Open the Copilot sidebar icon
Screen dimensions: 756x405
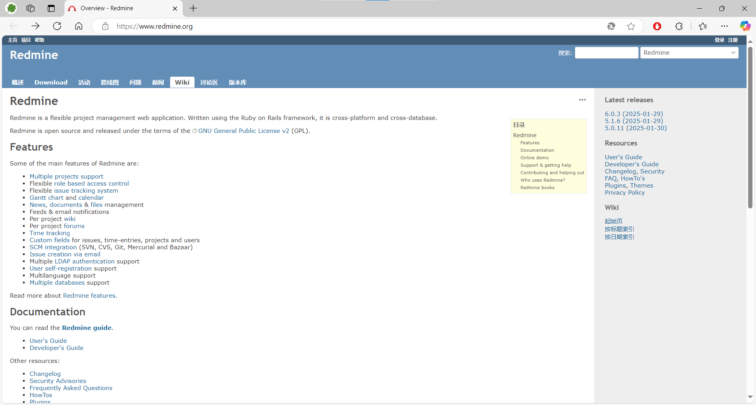[x=745, y=26]
